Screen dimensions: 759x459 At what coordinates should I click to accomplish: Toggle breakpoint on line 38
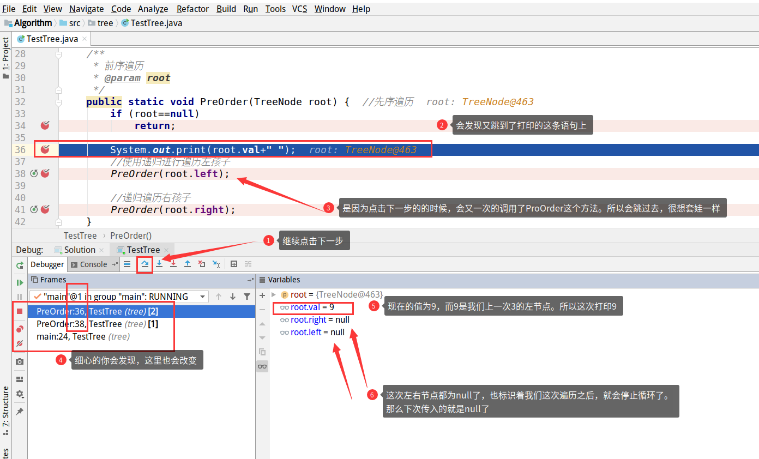[x=45, y=173]
